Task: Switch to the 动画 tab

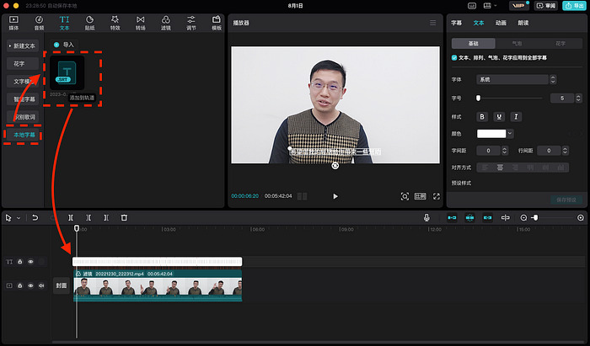Action: [501, 23]
